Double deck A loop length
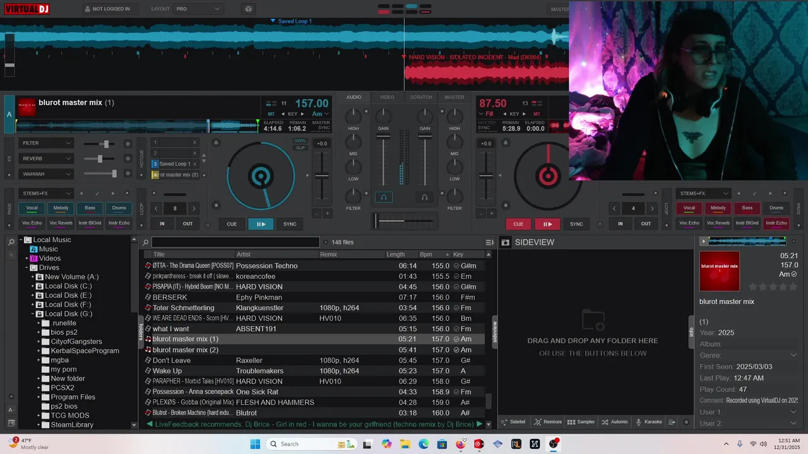808x454 pixels. (x=194, y=208)
